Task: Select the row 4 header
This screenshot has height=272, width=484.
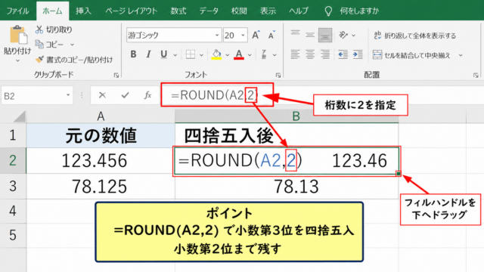Action: [x=13, y=211]
